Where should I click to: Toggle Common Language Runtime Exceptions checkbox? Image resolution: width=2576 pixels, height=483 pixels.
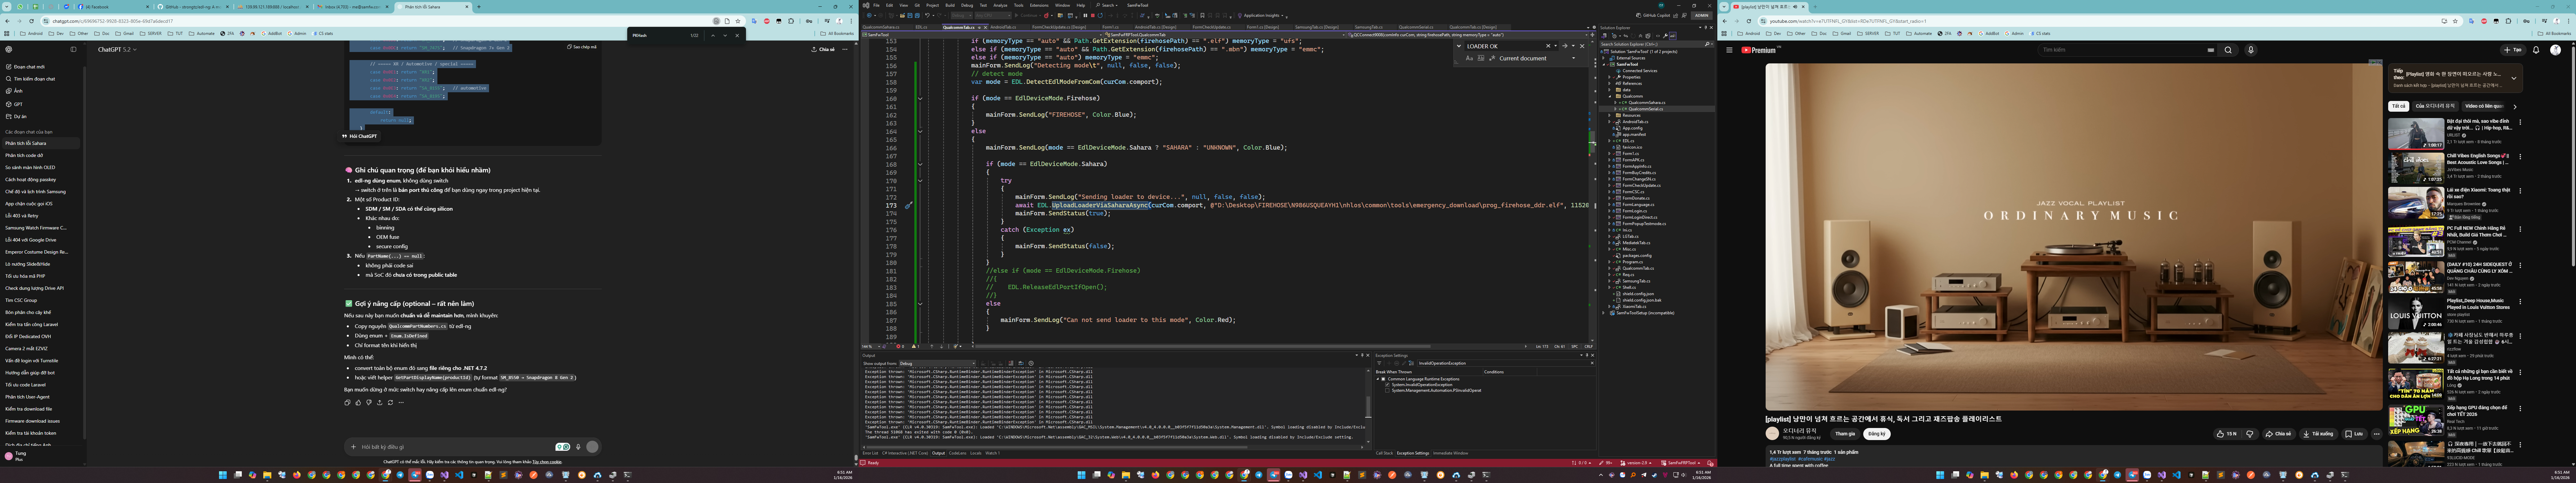(1383, 379)
